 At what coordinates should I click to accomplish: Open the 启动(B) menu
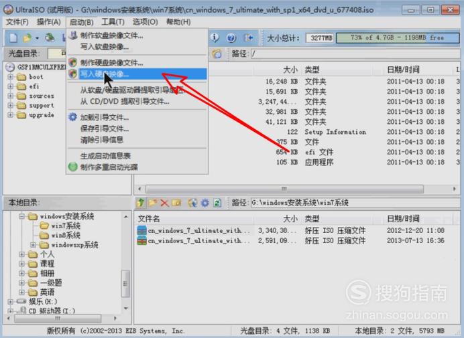(81, 22)
